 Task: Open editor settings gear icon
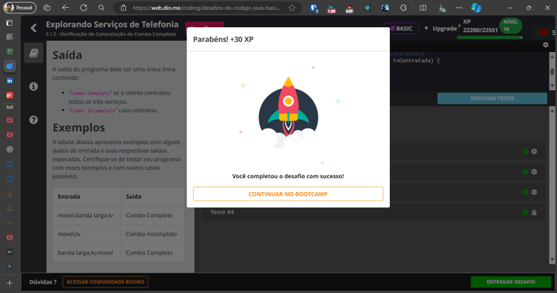coord(546,45)
